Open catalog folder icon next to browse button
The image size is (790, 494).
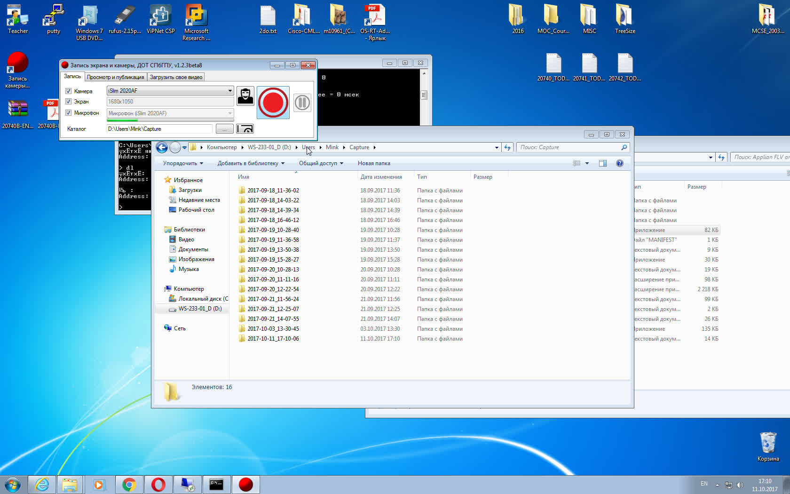[245, 128]
